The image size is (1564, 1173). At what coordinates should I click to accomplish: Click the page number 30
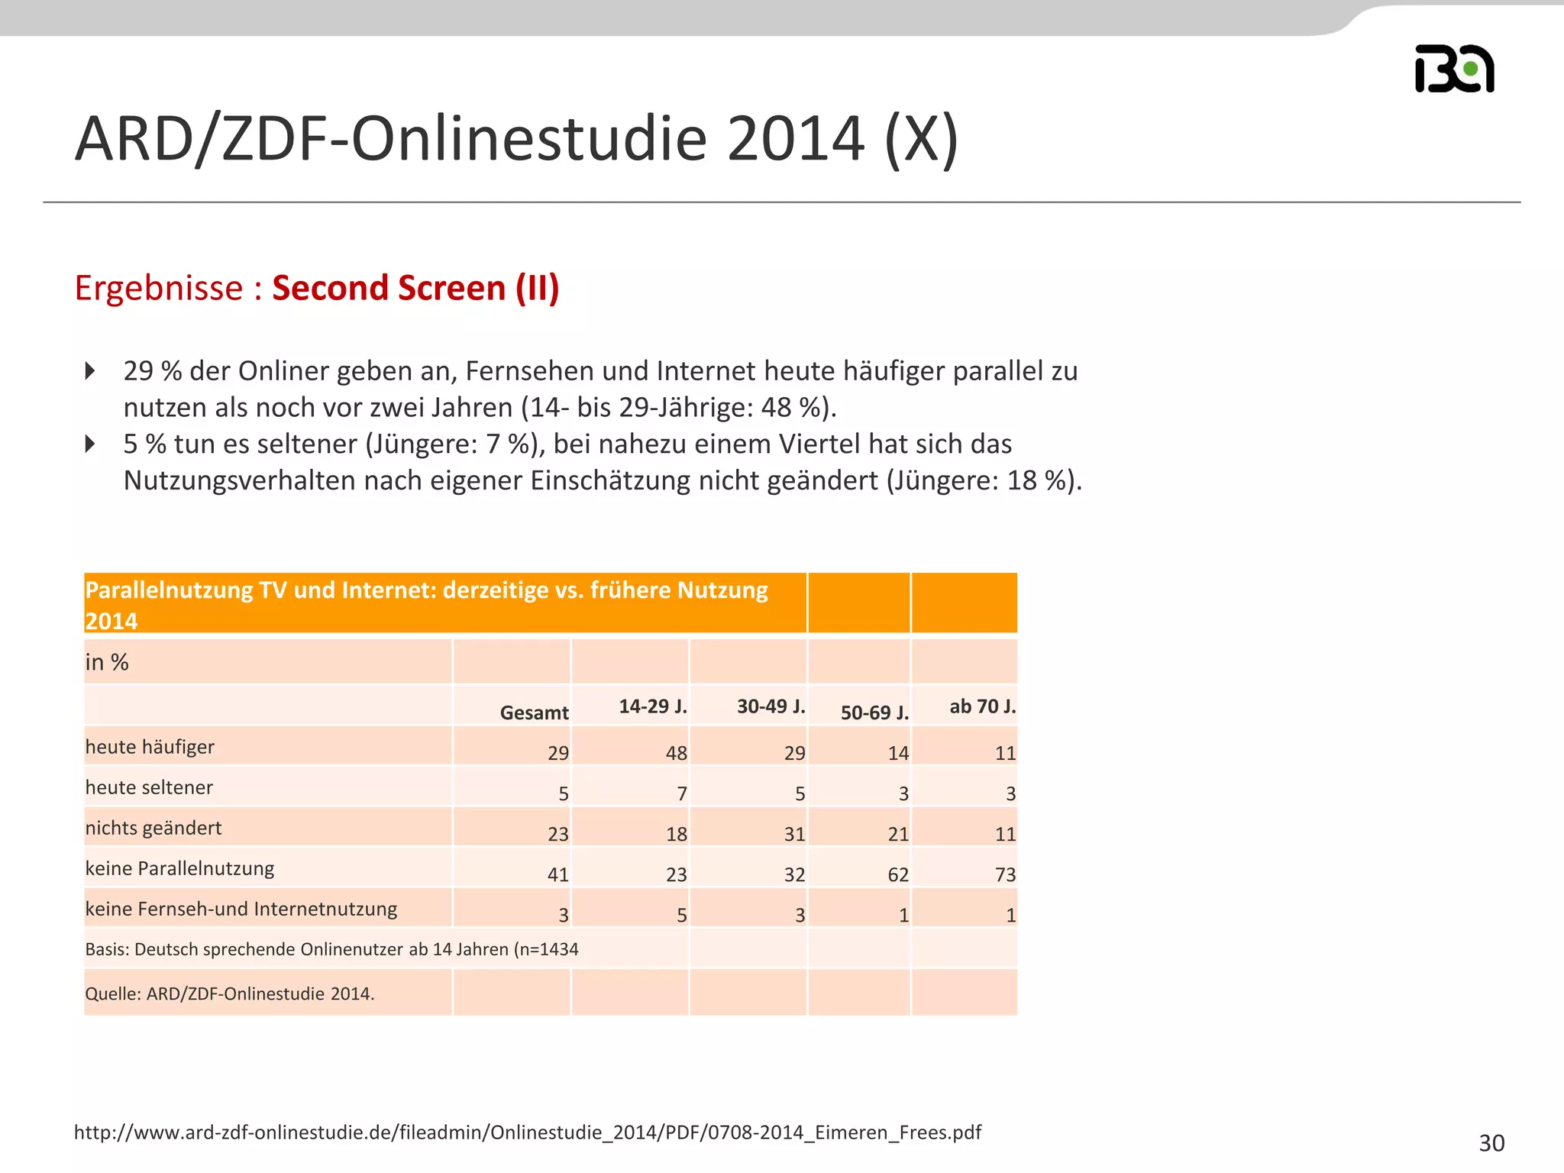tap(1491, 1143)
